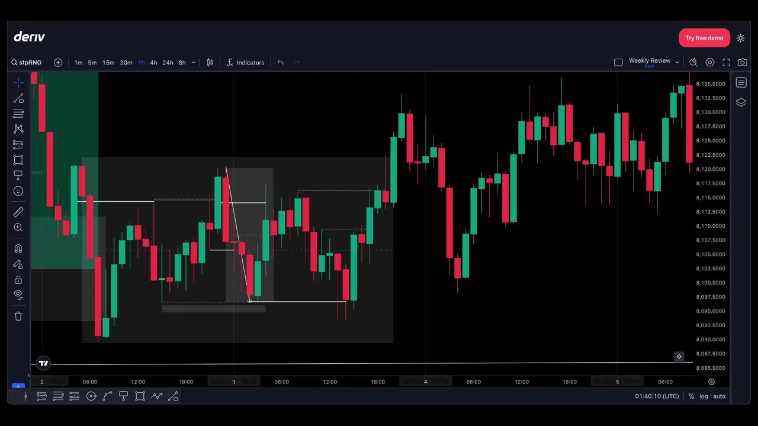758x426 pixels.
Task: Click the Weekly Review layout name
Action: [649, 61]
